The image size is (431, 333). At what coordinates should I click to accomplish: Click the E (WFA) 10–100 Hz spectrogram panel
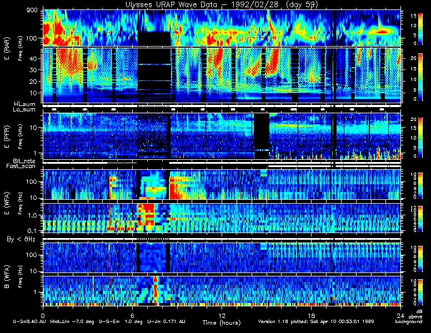tap(222, 185)
